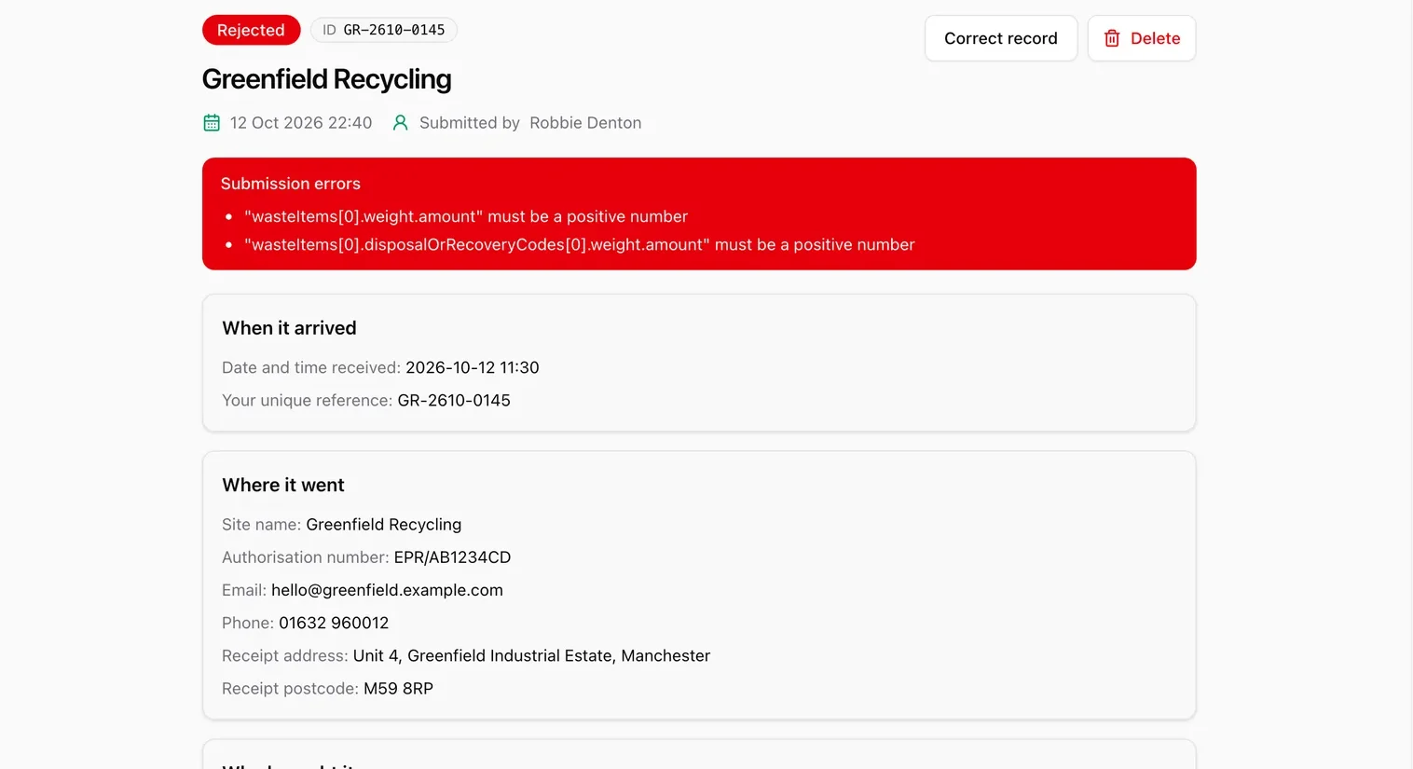1413x769 pixels.
Task: Click the Rejected status badge
Action: [251, 30]
